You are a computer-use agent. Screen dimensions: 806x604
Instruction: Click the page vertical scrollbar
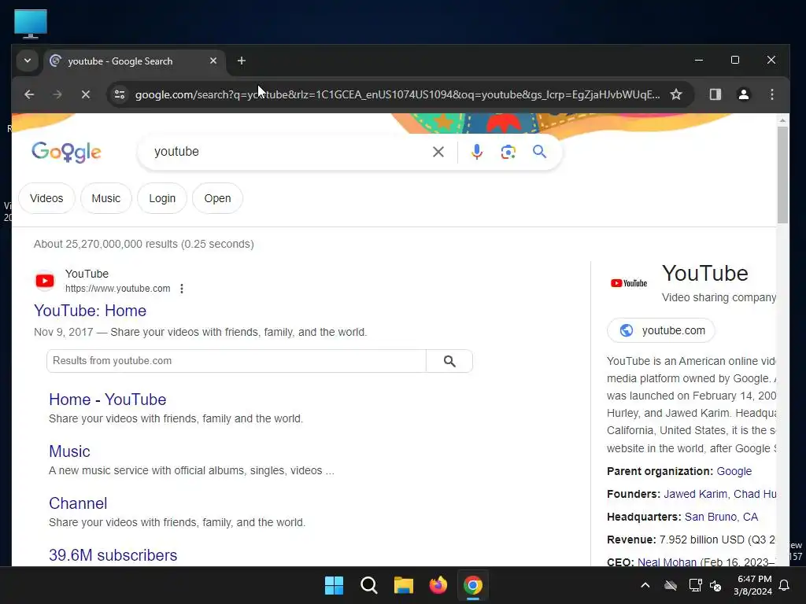point(782,175)
